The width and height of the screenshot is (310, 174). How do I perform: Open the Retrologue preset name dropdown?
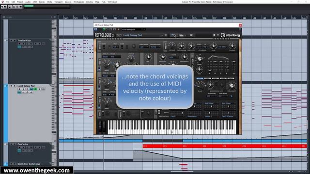[143, 35]
